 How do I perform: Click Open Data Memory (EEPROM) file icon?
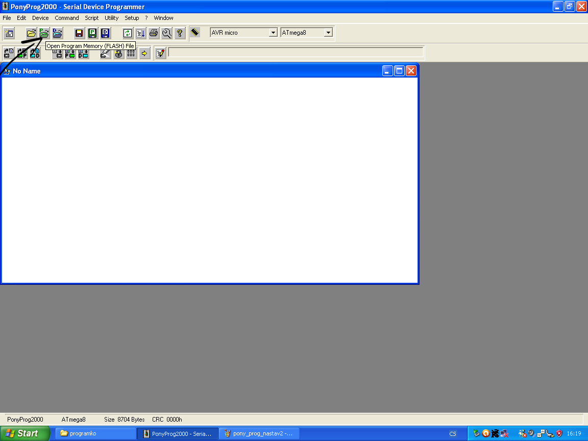57,33
